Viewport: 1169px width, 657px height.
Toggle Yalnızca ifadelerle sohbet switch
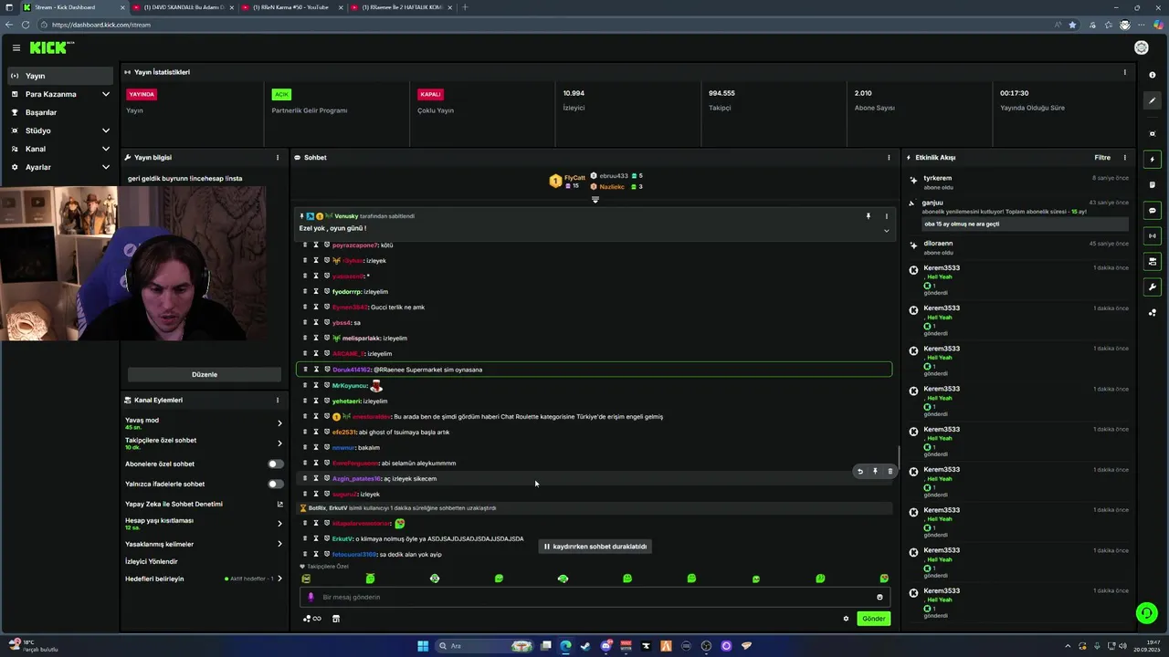(x=274, y=484)
